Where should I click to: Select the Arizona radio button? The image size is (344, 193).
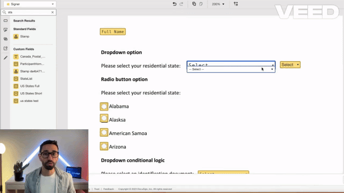coord(104,146)
